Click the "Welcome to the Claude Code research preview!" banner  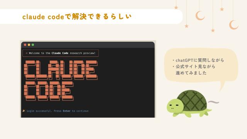click(x=61, y=53)
